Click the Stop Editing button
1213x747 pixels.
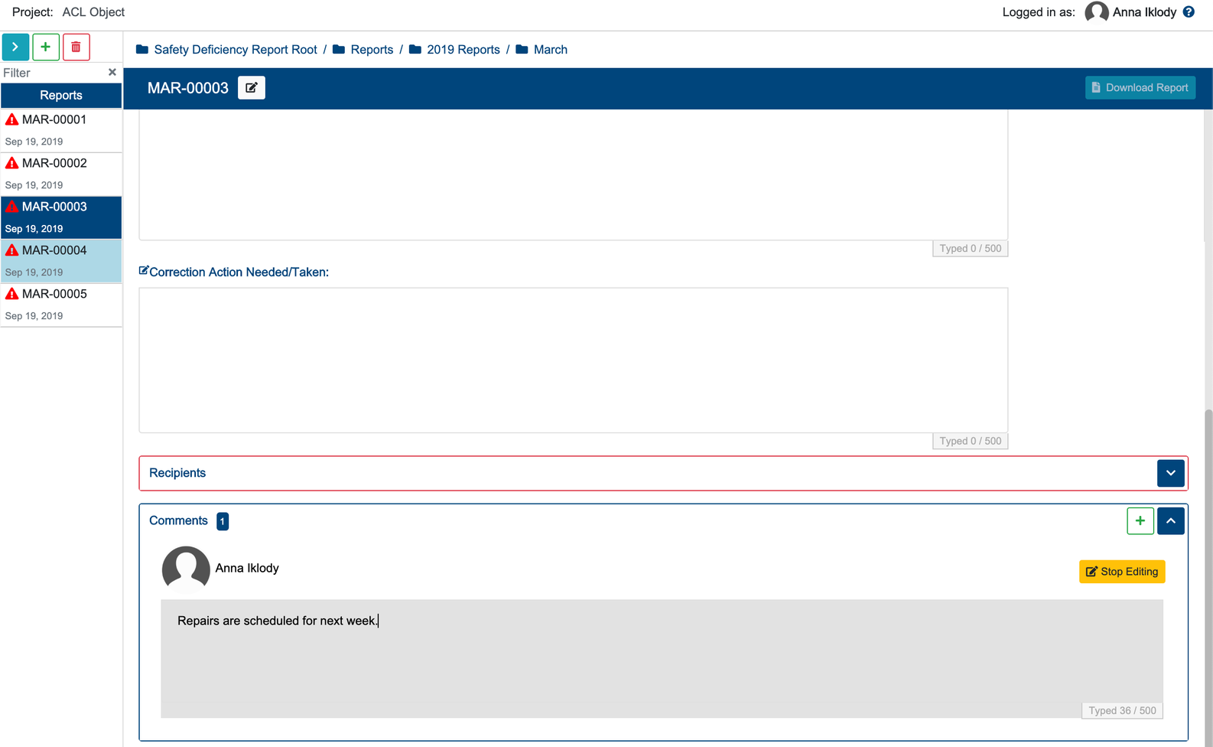coord(1122,572)
